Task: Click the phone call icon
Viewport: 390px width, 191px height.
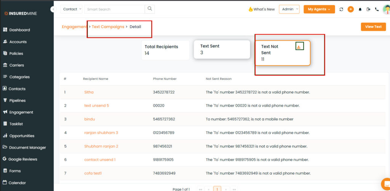Action: pyautogui.click(x=377, y=9)
